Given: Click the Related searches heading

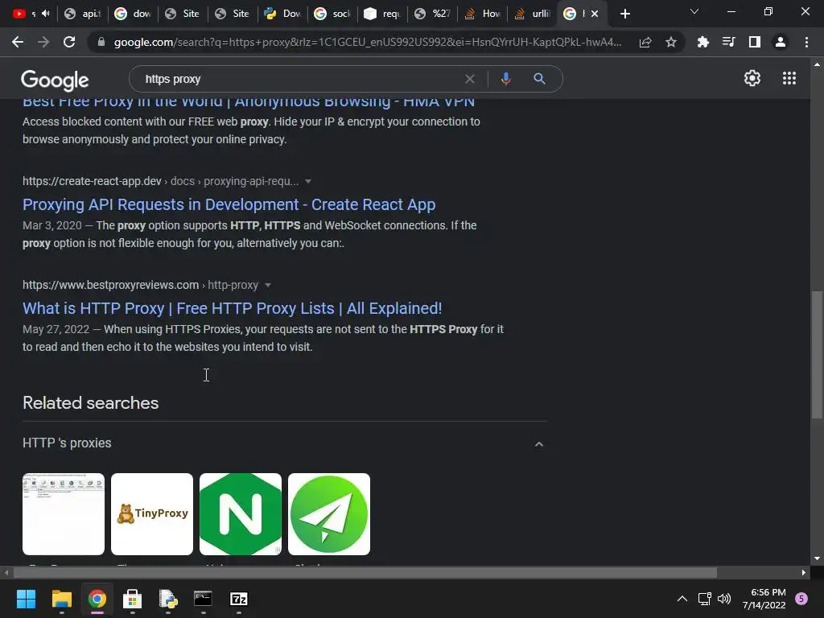Looking at the screenshot, I should tap(90, 403).
